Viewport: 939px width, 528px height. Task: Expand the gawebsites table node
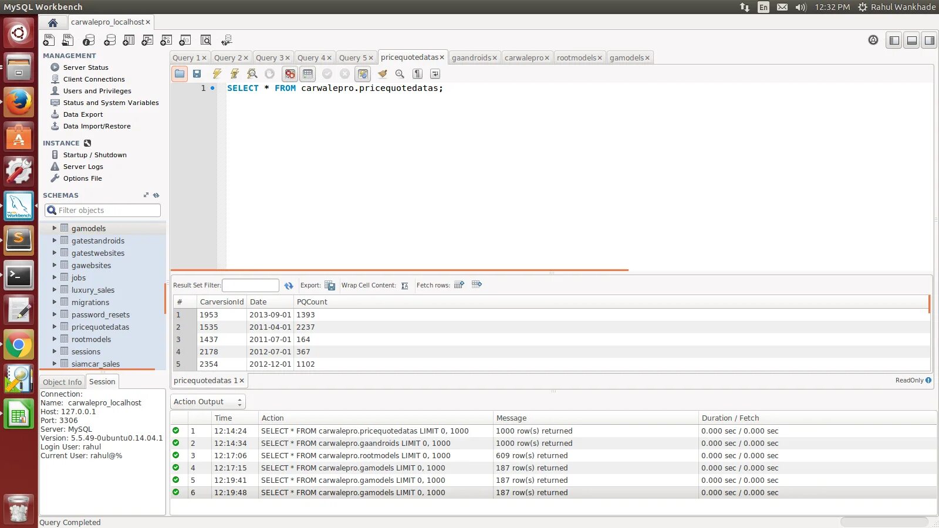(55, 265)
